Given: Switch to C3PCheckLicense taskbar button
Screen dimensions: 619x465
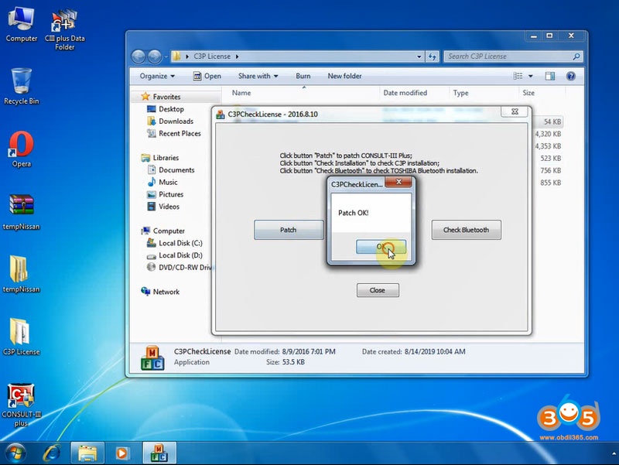Looking at the screenshot, I should point(159,453).
